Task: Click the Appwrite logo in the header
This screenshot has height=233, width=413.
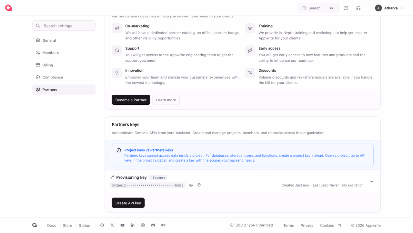Action: (x=9, y=8)
